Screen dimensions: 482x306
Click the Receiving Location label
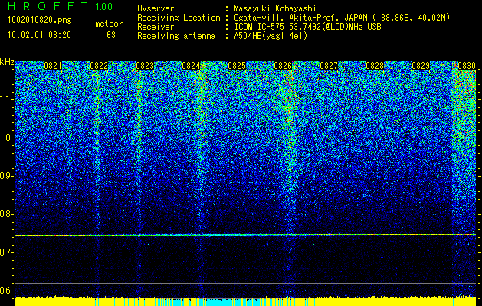(x=179, y=18)
